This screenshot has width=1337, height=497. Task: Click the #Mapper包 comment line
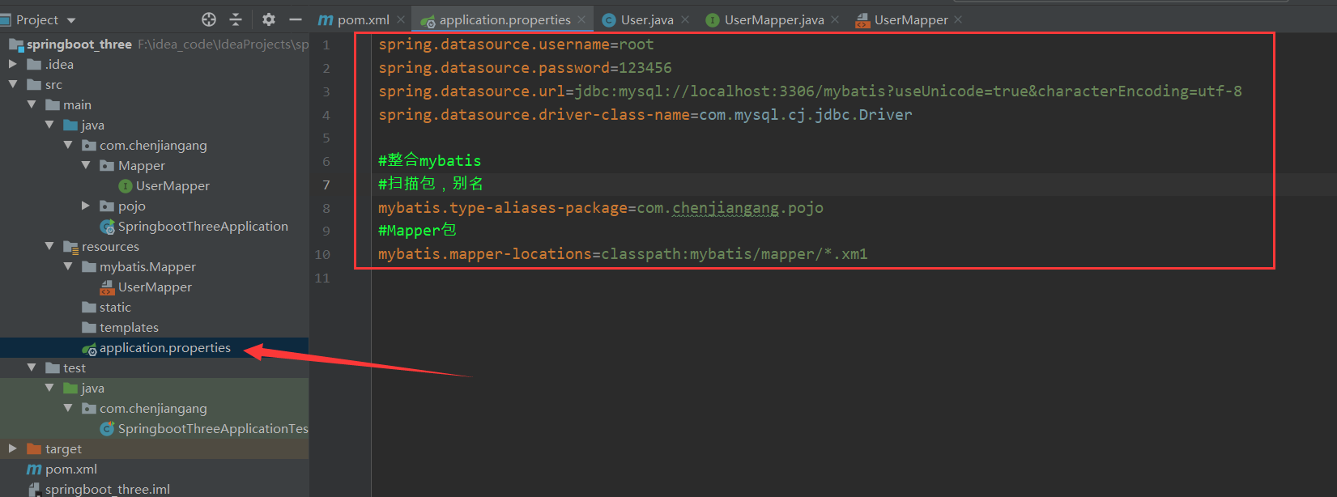(x=417, y=231)
